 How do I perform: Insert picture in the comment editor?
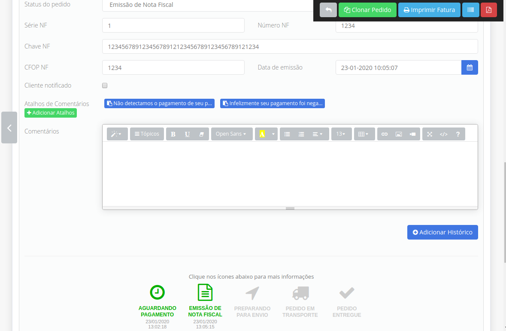[399, 134]
